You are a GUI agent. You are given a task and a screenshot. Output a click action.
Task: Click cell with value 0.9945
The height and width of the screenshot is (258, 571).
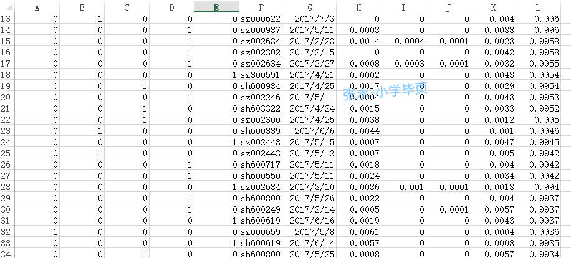point(538,142)
